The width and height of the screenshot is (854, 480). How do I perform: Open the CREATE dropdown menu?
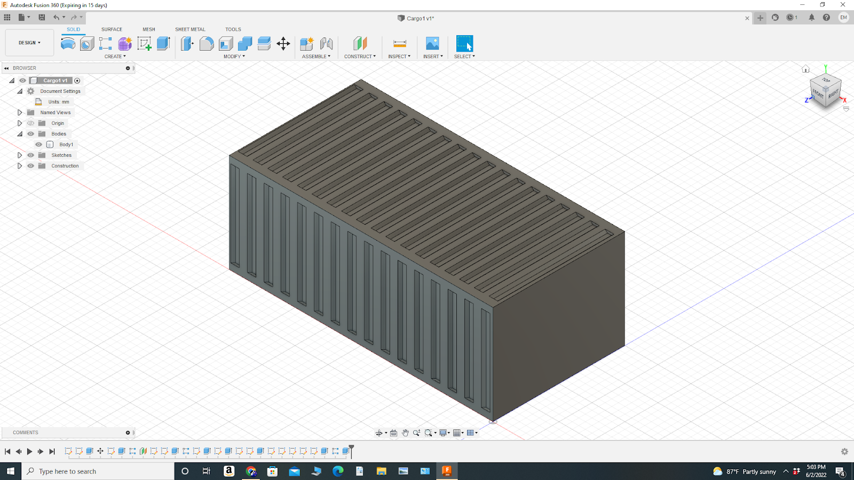click(115, 57)
